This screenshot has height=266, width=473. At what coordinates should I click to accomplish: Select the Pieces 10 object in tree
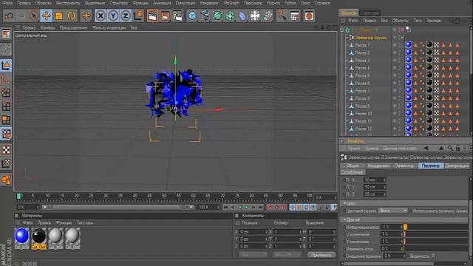364,113
